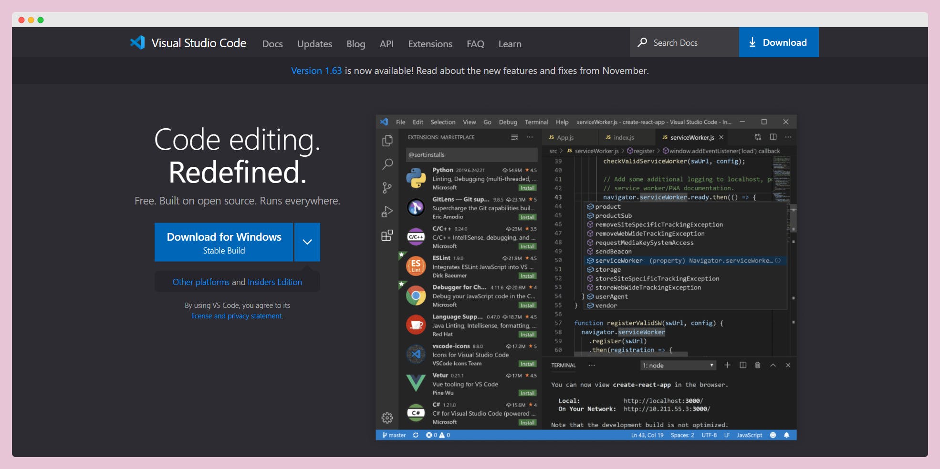This screenshot has width=940, height=469.
Task: Click the kill terminal trash icon
Action: (x=758, y=365)
